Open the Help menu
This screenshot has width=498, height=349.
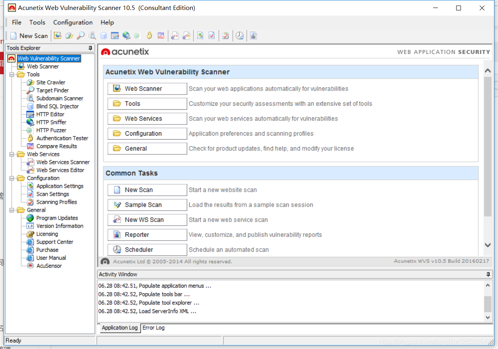(107, 22)
